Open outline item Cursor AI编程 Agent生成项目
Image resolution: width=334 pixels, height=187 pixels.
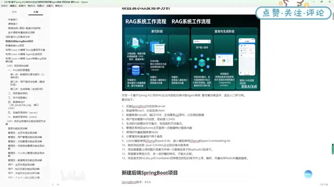coord(24,54)
